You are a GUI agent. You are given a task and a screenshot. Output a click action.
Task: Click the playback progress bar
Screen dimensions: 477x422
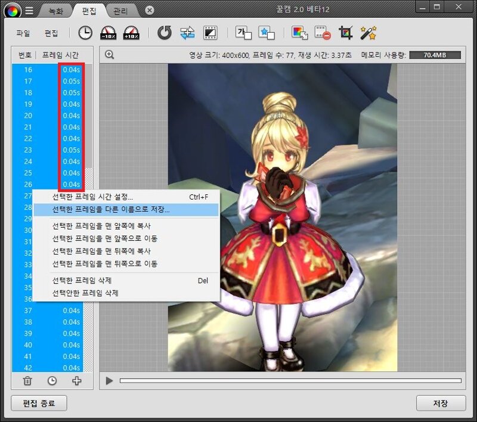click(x=290, y=381)
